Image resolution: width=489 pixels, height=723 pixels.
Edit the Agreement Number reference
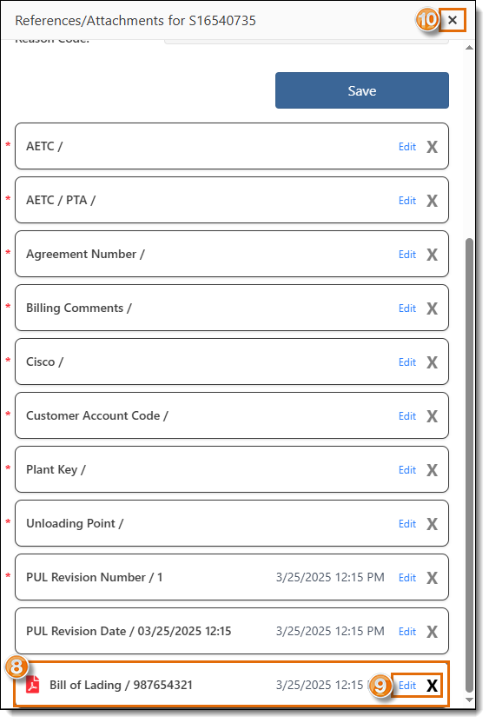pos(407,255)
